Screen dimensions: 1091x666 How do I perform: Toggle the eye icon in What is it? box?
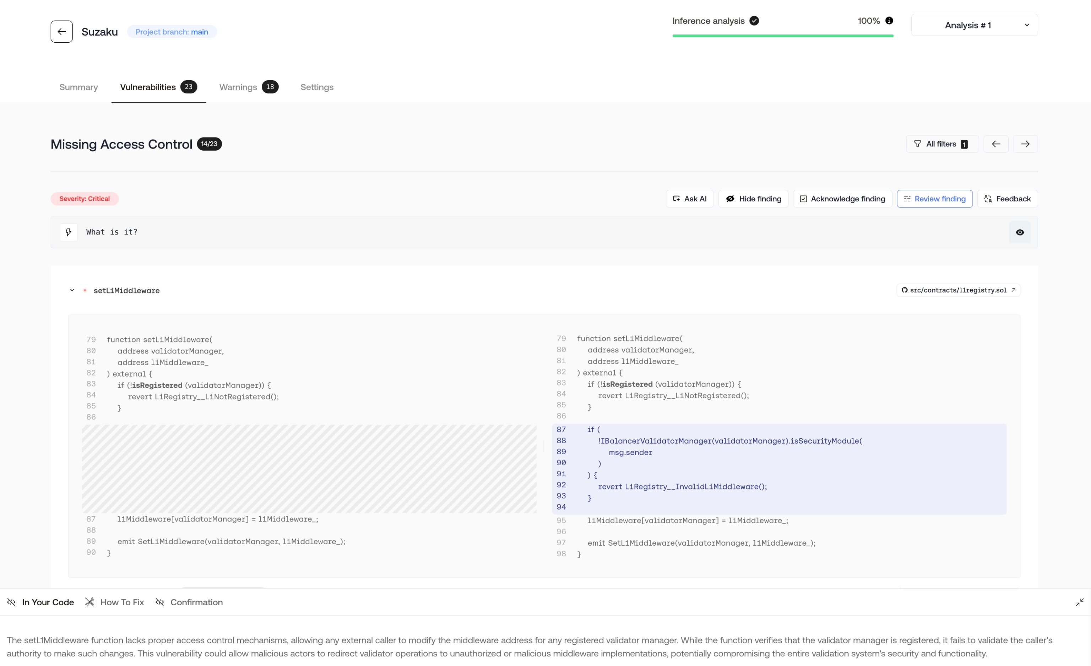[1019, 233]
